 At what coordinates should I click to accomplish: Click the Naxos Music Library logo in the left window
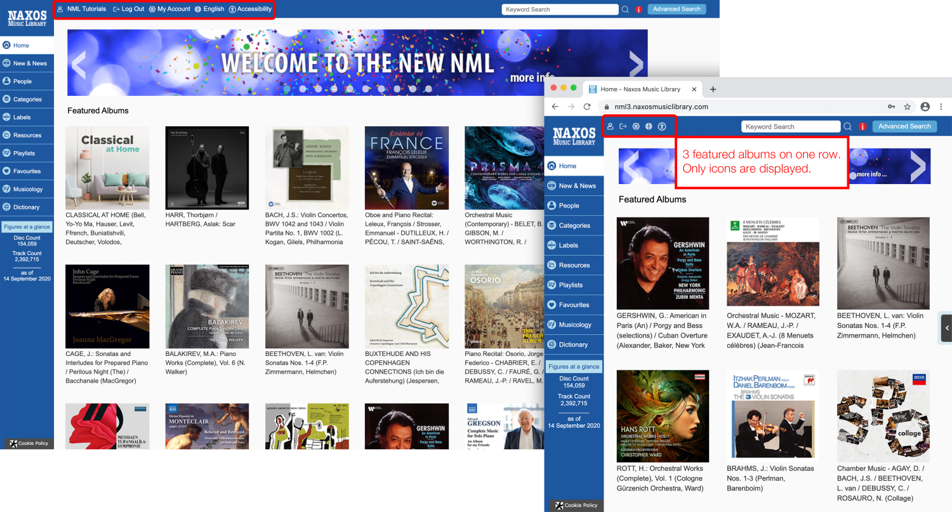pos(27,18)
